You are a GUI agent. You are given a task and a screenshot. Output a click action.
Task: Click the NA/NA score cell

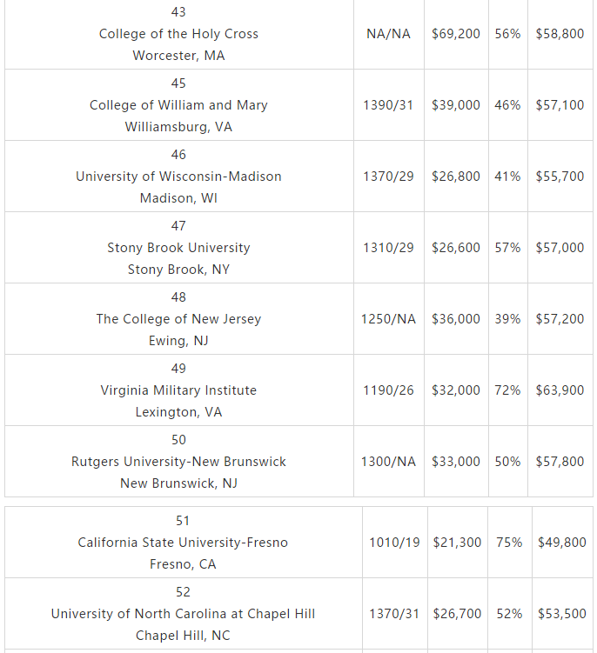tap(388, 34)
